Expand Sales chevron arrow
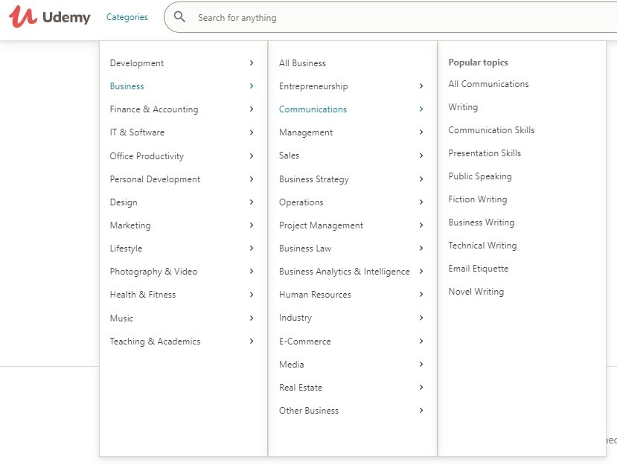 coord(421,155)
